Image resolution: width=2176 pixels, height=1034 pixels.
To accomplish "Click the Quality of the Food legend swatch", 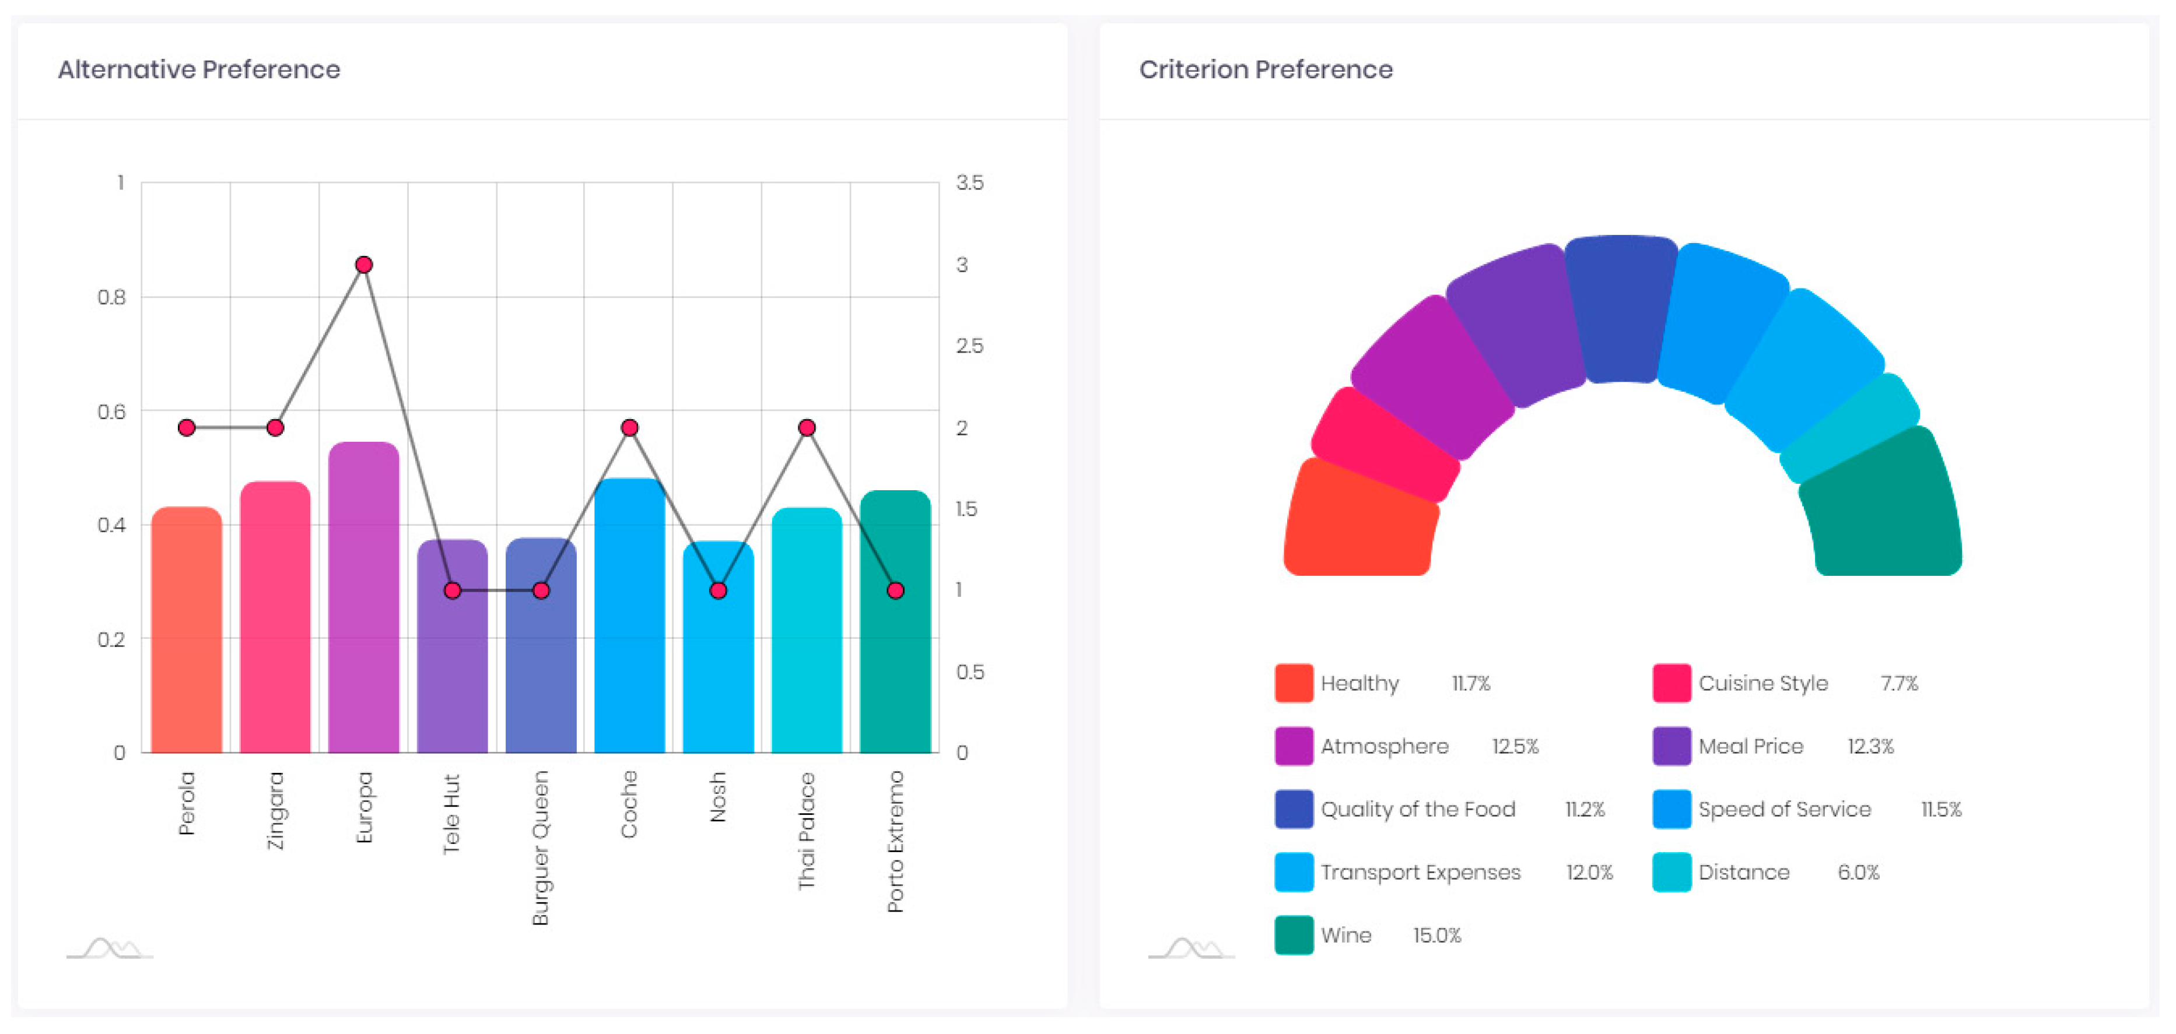I will (1293, 808).
